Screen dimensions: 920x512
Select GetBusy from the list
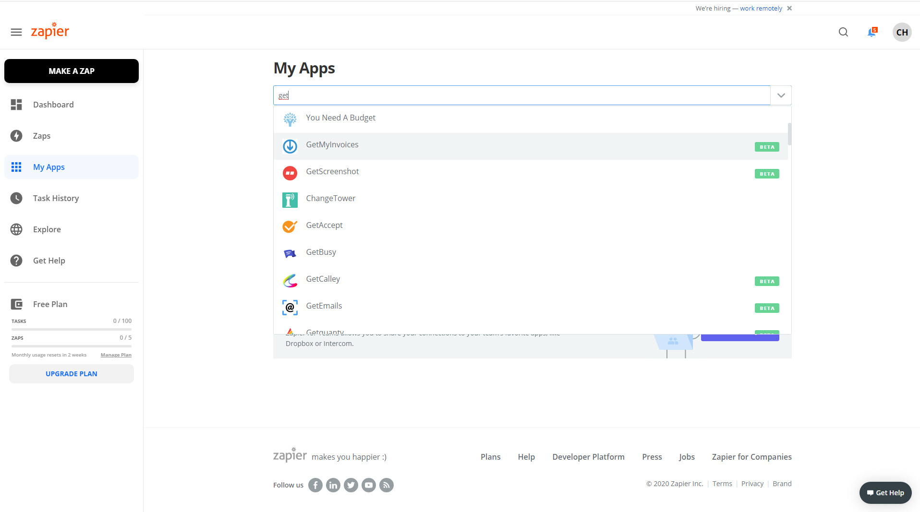(x=531, y=253)
